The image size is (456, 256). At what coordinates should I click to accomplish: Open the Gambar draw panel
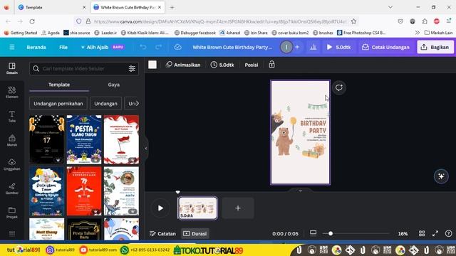pos(12,188)
